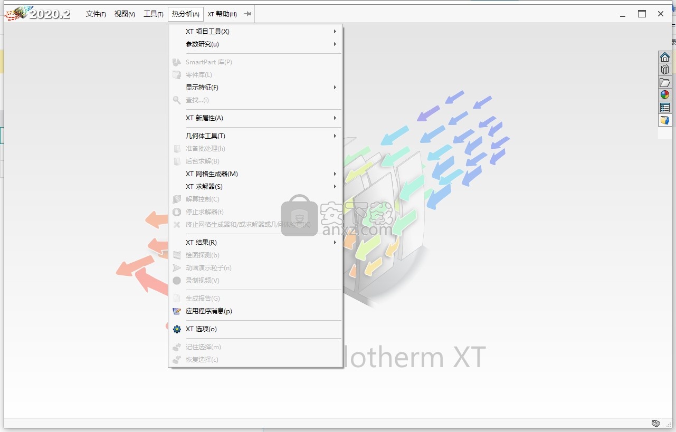Click the open folder icon in sidebar
Image resolution: width=676 pixels, height=432 pixels.
click(x=664, y=82)
